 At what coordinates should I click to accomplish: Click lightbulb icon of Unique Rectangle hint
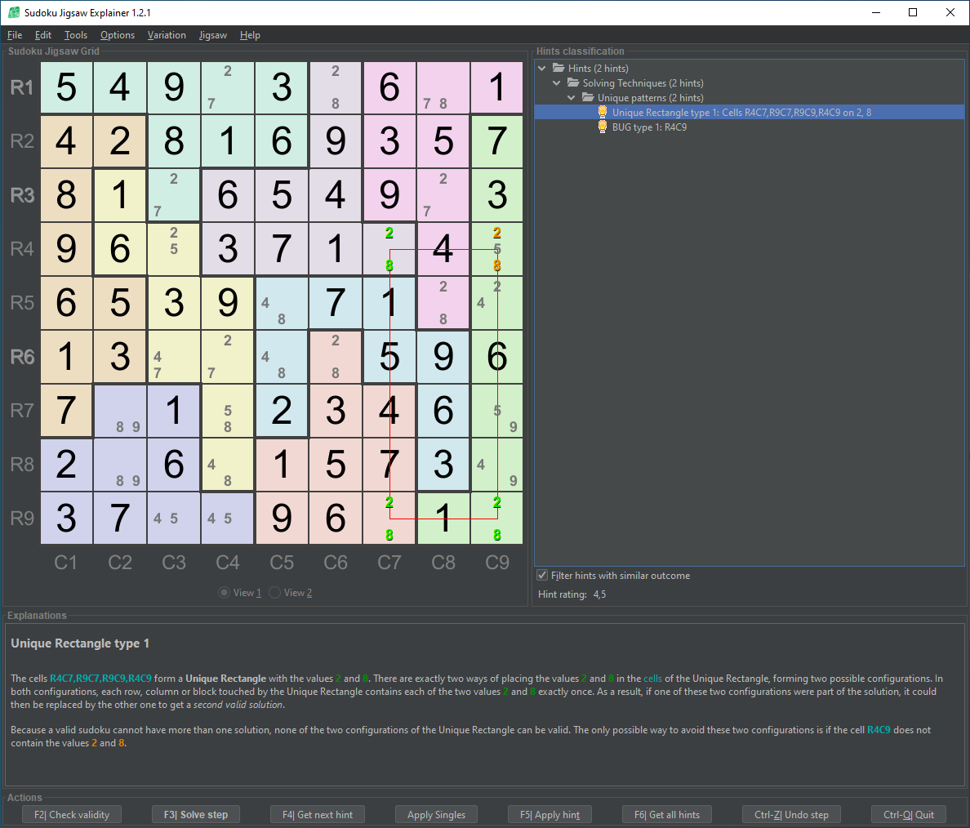[603, 112]
